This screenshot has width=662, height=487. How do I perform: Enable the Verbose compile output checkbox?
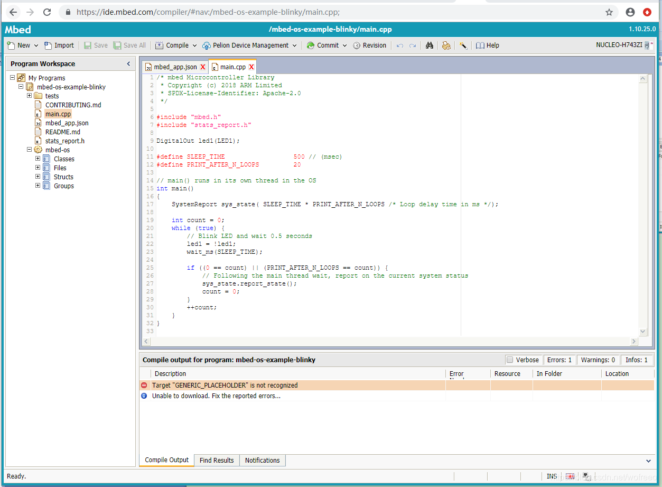click(x=510, y=360)
